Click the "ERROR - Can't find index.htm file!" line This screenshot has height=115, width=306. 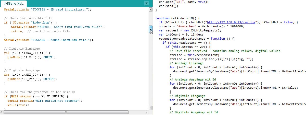58,27
